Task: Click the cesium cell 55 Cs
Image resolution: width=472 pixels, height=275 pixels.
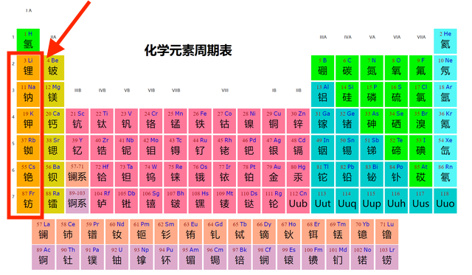Action: pos(28,174)
